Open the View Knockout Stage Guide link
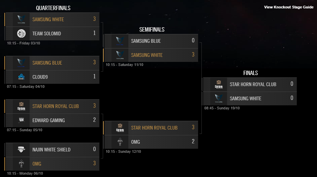This screenshot has height=177, width=317. click(x=289, y=7)
